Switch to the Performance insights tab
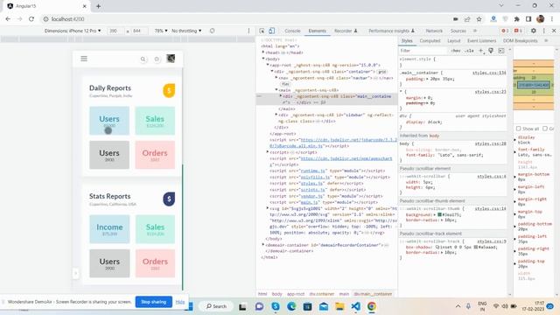Screen dimensions: 560x315 [x=391, y=31]
